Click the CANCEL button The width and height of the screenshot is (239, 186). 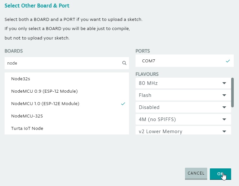click(196, 173)
